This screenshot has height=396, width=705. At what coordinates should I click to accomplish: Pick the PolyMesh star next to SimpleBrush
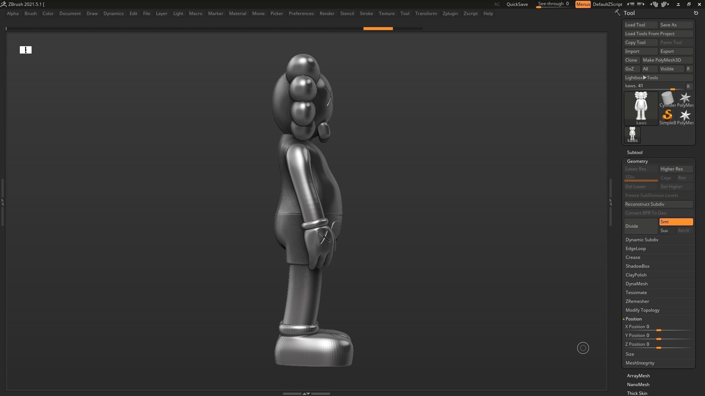pyautogui.click(x=685, y=117)
